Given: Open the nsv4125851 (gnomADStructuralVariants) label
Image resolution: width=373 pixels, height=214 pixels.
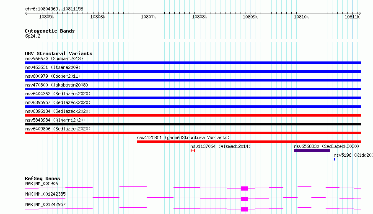Looking at the screenshot, I should (x=183, y=138).
